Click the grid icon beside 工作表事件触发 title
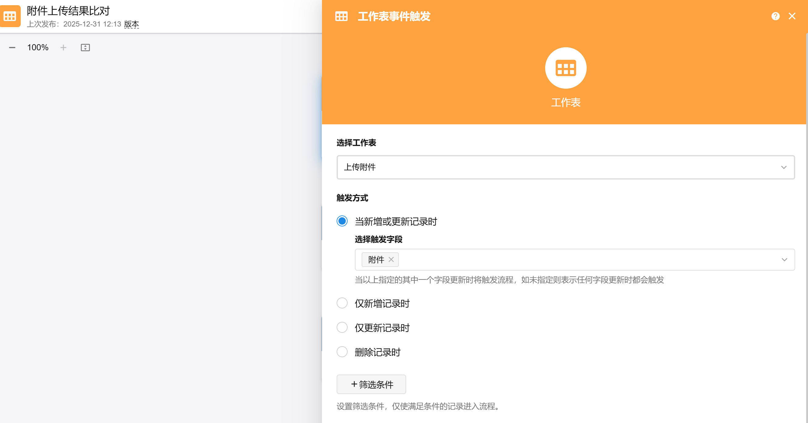808x423 pixels. [341, 16]
